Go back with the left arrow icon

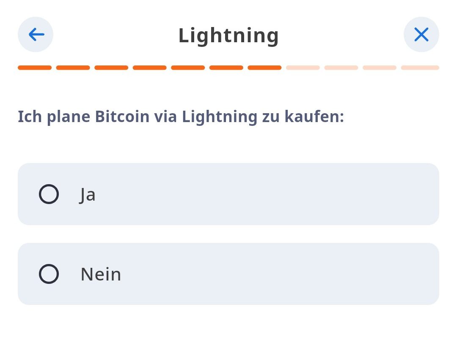tap(36, 35)
